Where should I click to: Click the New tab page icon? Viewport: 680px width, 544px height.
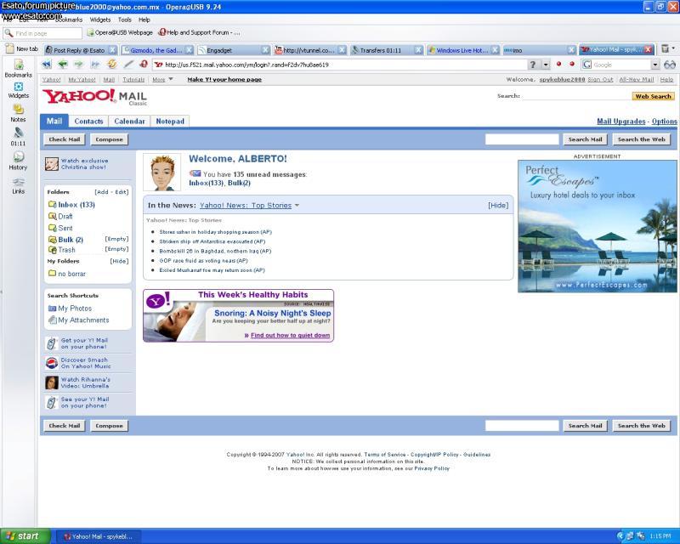click(x=9, y=49)
